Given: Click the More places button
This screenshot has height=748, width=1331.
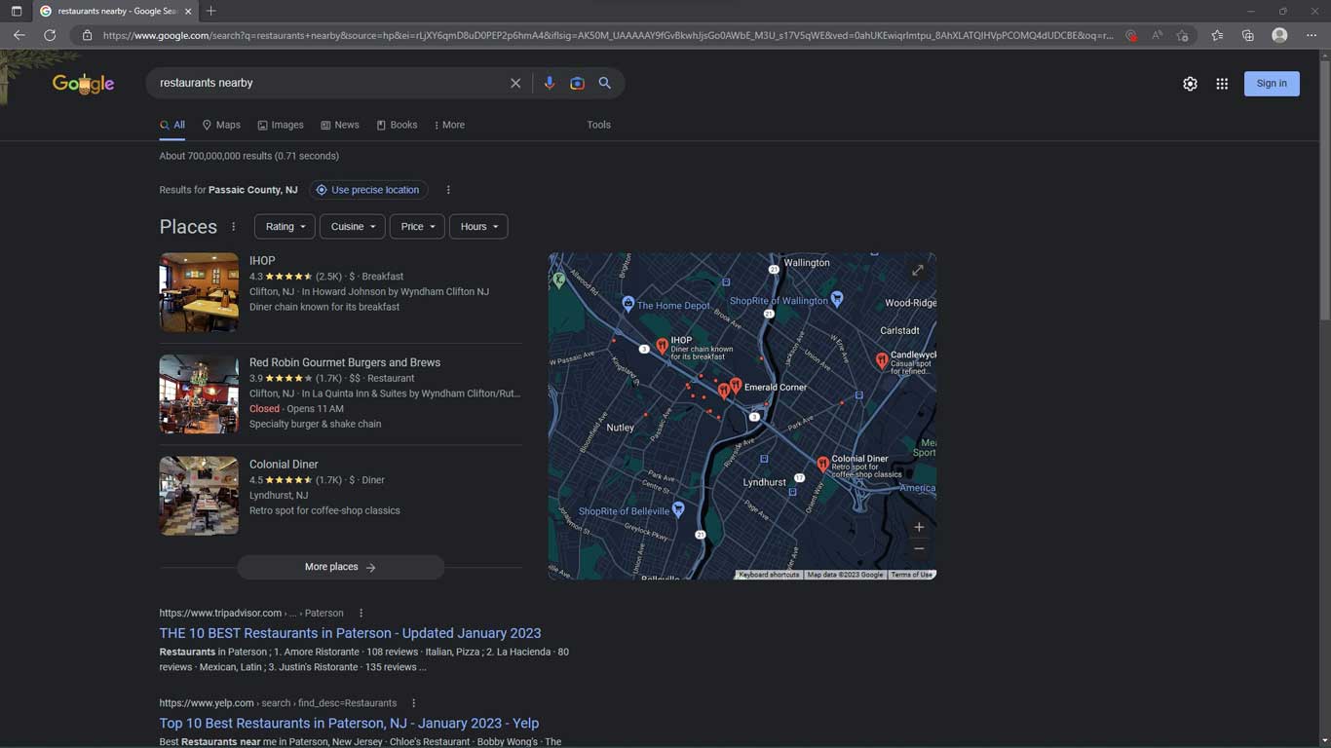Looking at the screenshot, I should pos(341,567).
